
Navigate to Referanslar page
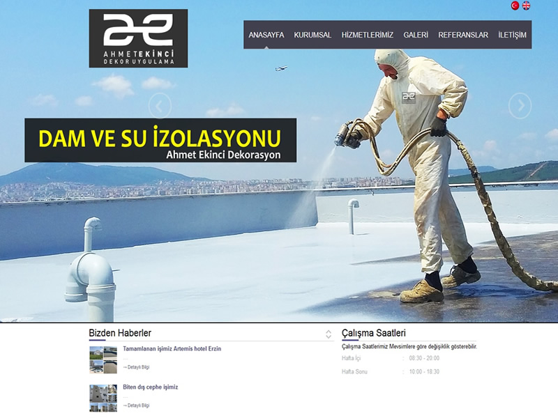[x=463, y=35]
